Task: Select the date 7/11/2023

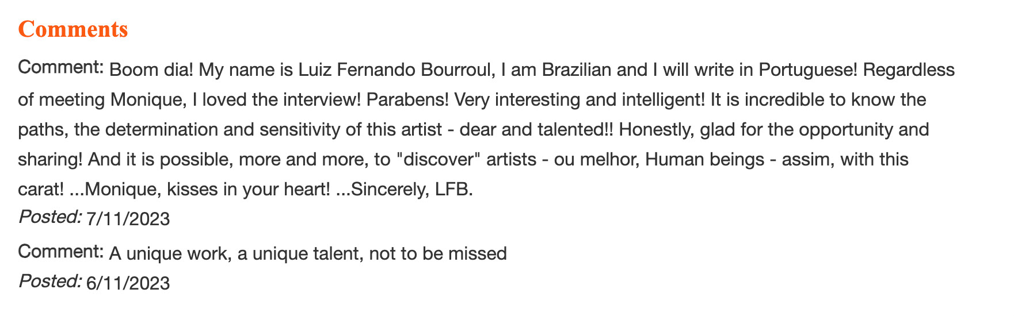Action: pos(128,219)
